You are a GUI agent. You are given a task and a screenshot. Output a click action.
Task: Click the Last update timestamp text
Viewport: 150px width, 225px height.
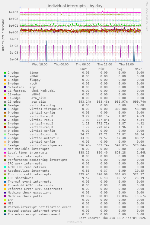[x=112, y=218]
